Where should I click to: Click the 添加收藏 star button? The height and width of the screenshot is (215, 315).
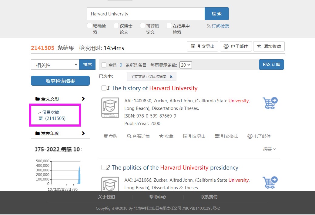(x=269, y=46)
